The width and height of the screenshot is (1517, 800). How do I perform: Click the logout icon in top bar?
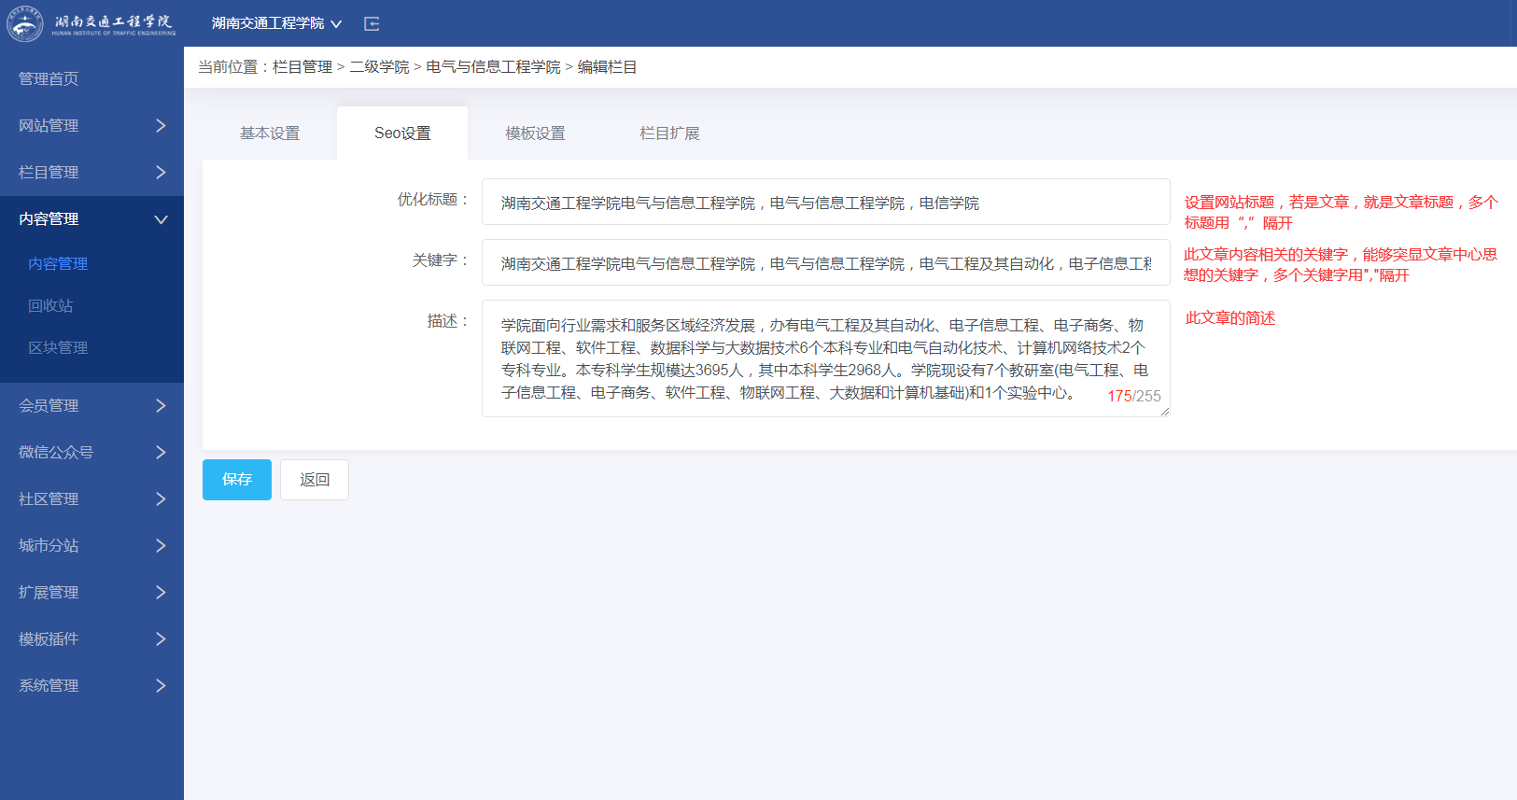372,23
